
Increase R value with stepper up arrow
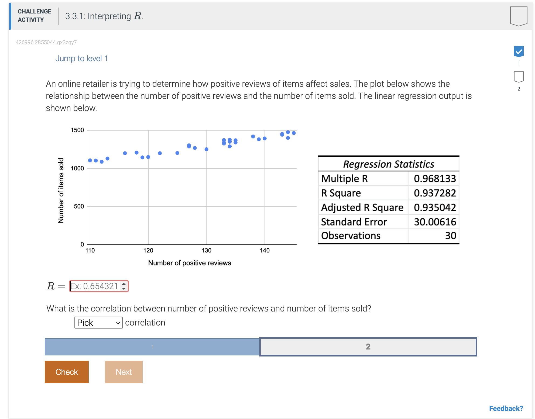124,284
